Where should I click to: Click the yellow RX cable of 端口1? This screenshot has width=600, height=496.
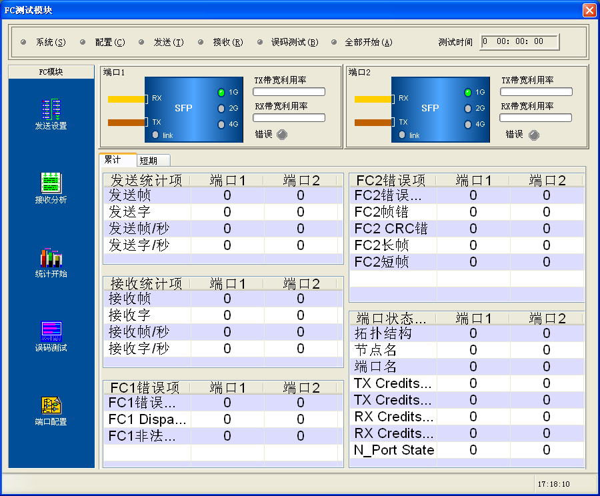click(x=127, y=99)
